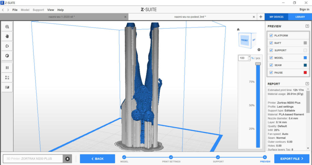Open the Support menu

pyautogui.click(x=38, y=10)
